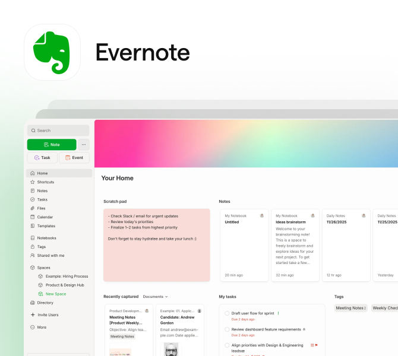The image size is (398, 356).
Task: Open Meeting Notes [Product Weekly card
Action: [x=129, y=330]
